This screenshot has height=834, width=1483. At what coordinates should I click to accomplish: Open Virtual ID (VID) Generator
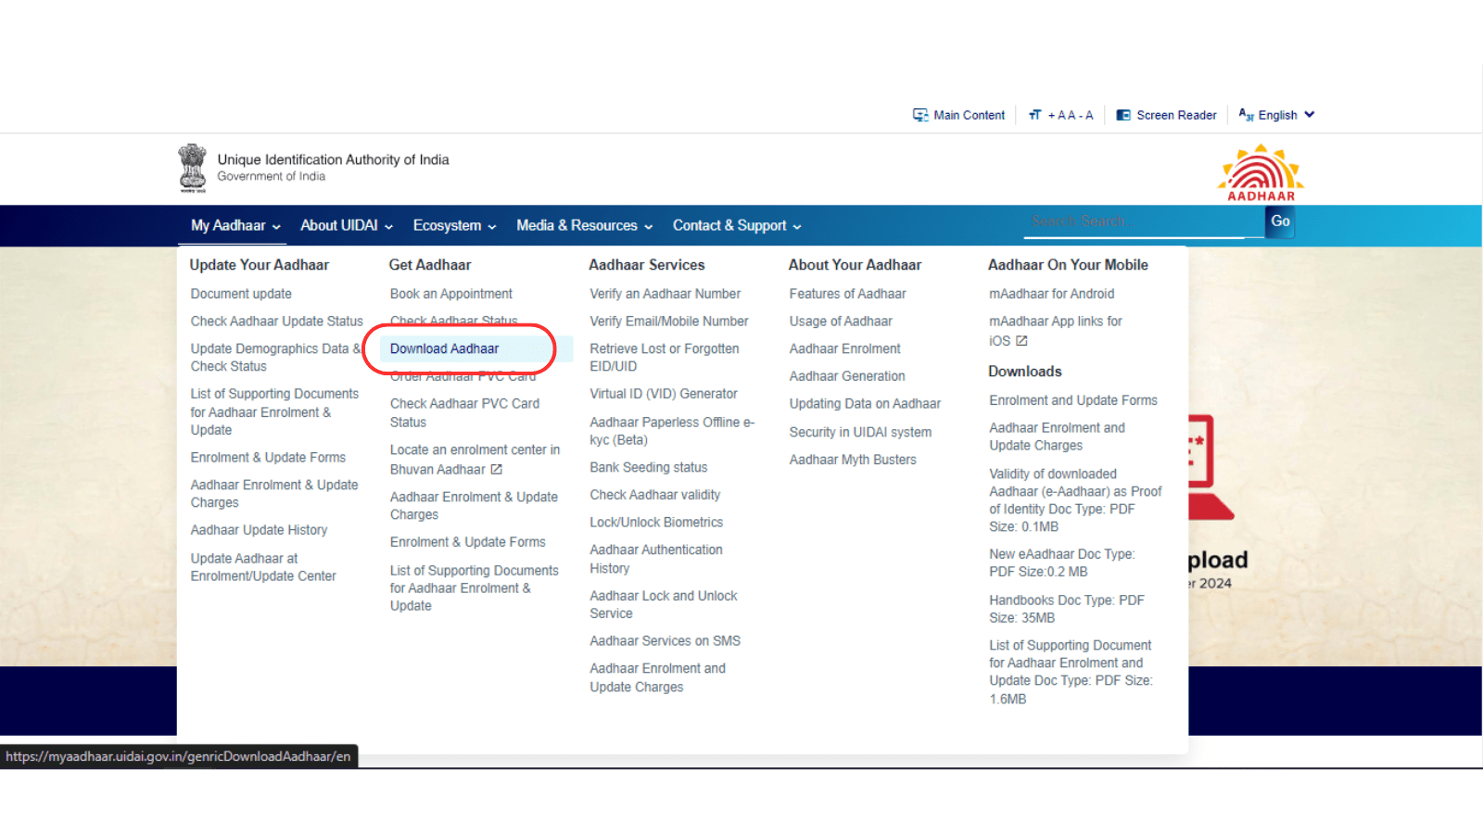point(664,394)
